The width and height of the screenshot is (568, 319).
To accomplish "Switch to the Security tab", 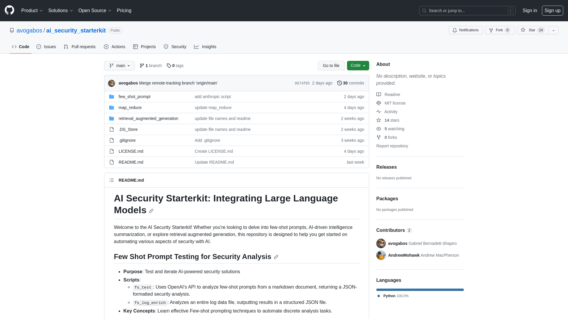I will (175, 47).
